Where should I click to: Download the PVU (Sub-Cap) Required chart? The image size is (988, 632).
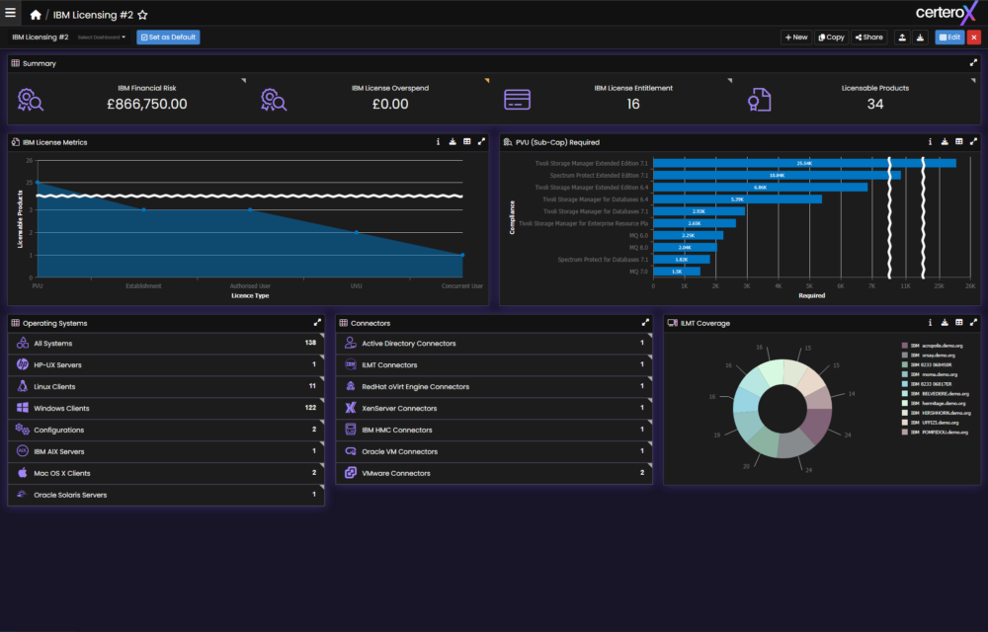(945, 141)
